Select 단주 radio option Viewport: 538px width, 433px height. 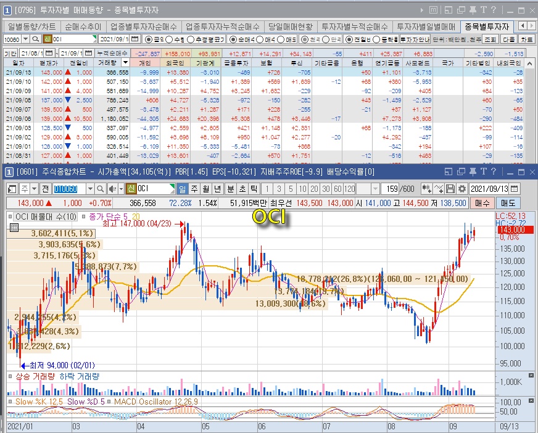point(326,39)
